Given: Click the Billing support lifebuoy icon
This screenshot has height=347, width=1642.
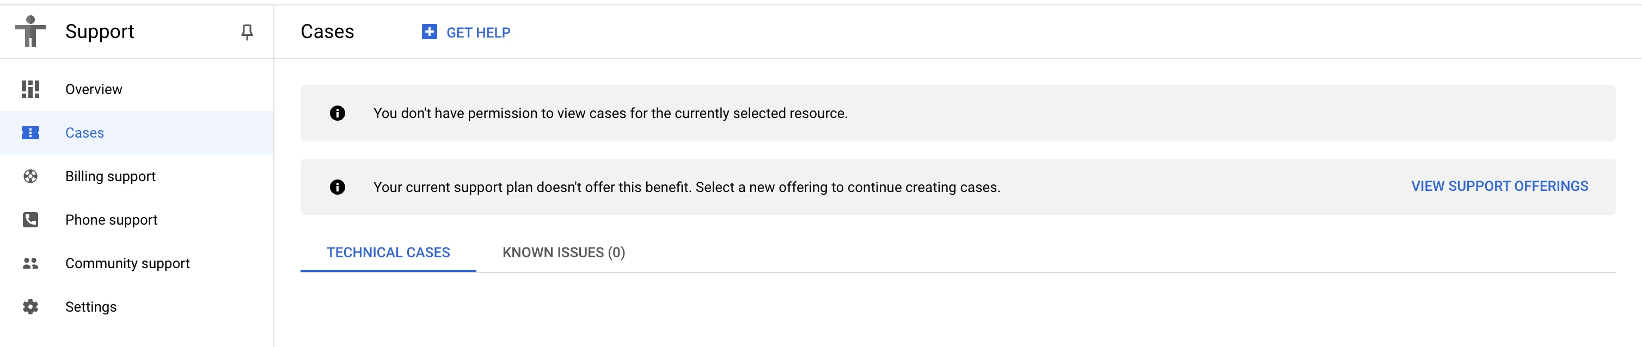Looking at the screenshot, I should [30, 176].
